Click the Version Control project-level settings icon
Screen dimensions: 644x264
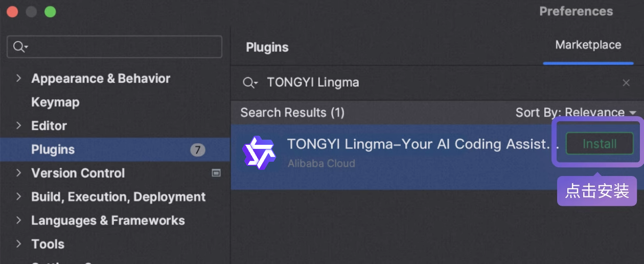pos(216,173)
